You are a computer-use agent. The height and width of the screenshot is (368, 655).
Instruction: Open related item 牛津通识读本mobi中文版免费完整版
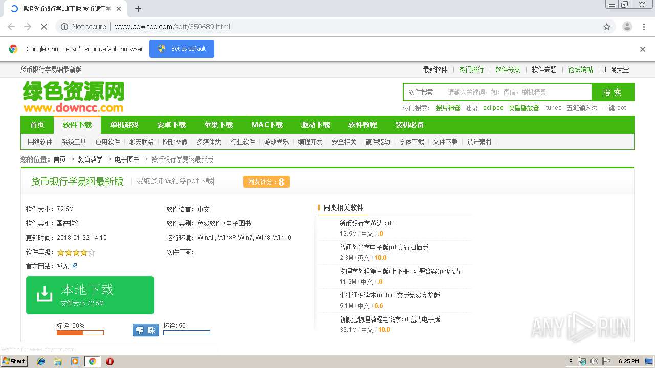click(x=389, y=295)
